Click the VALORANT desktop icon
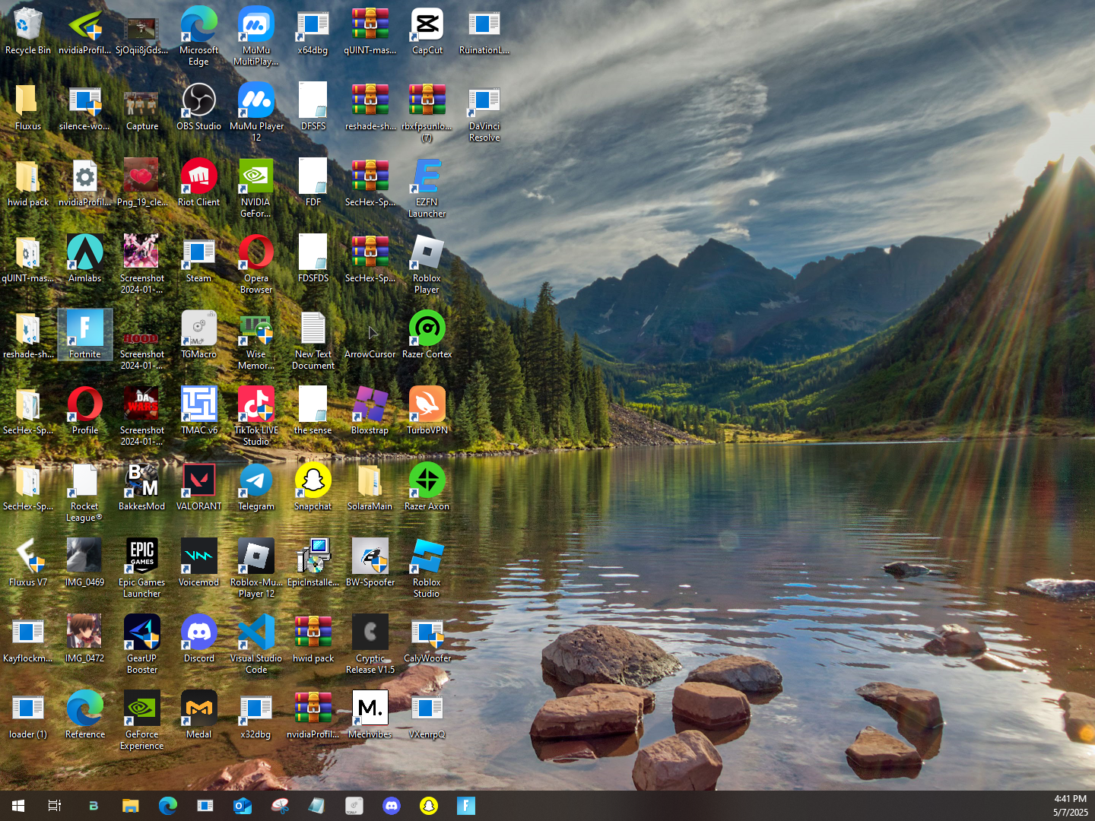Image resolution: width=1095 pixels, height=821 pixels. pyautogui.click(x=198, y=487)
